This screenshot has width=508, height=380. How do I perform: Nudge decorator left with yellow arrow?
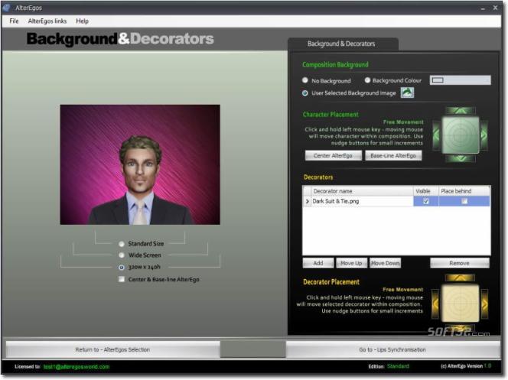pos(435,304)
